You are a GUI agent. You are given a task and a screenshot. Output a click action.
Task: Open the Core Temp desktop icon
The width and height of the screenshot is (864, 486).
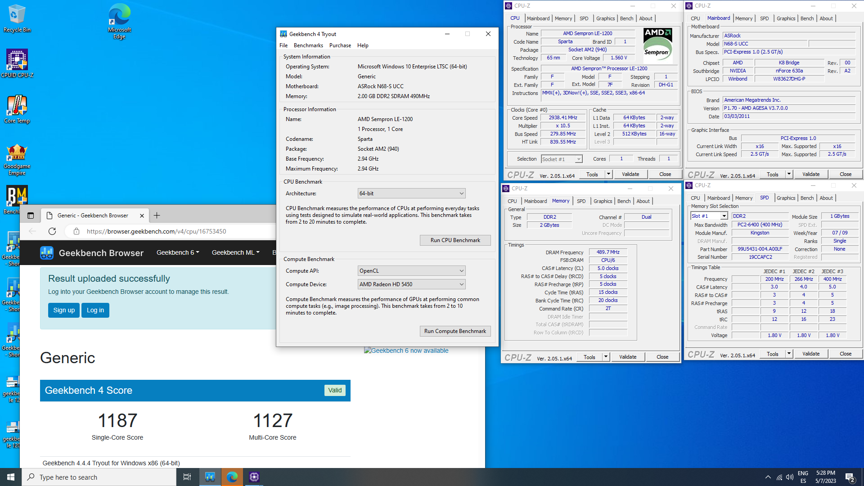point(17,109)
